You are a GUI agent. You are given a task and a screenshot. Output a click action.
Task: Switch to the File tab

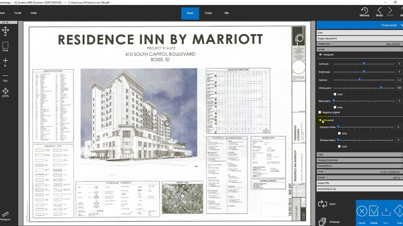[x=227, y=13]
